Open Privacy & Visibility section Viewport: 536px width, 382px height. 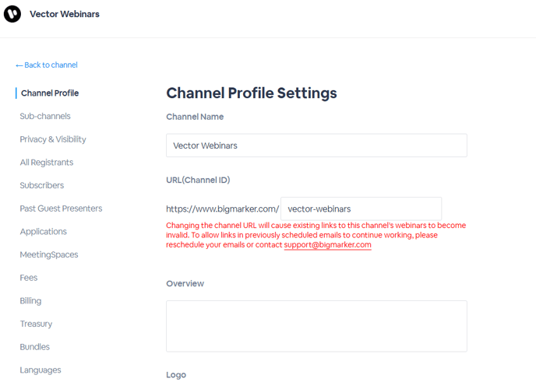(x=53, y=139)
